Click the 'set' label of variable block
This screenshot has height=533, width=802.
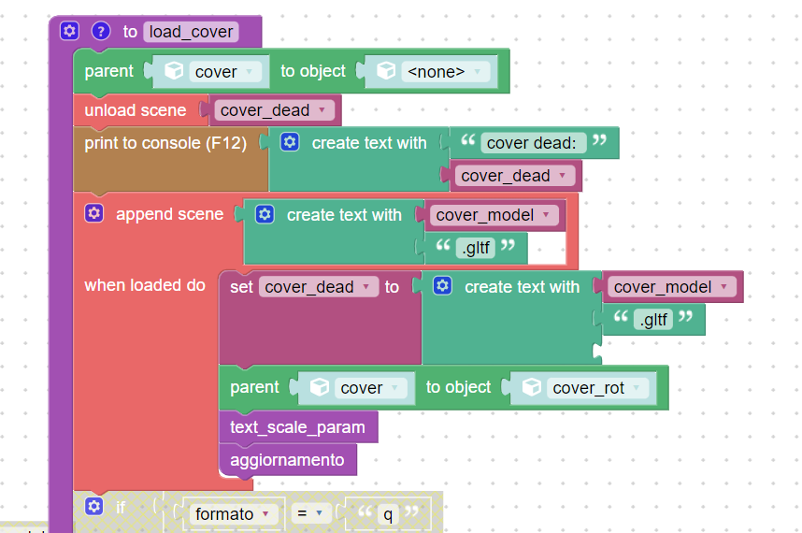click(241, 287)
